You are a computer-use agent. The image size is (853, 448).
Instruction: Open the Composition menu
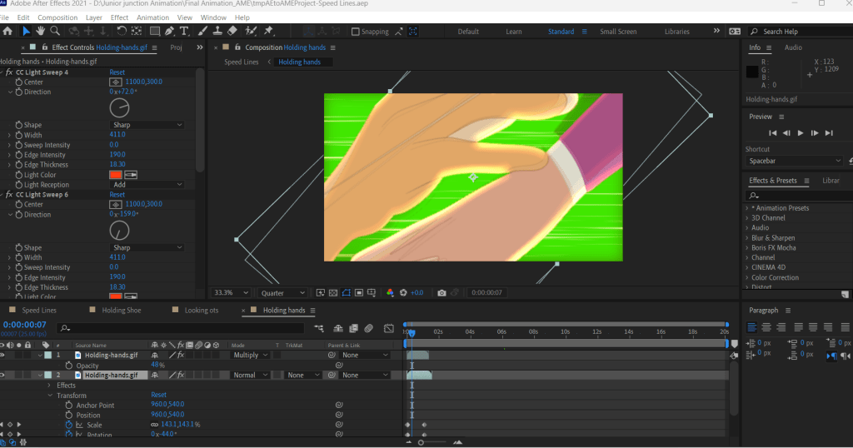pos(57,17)
